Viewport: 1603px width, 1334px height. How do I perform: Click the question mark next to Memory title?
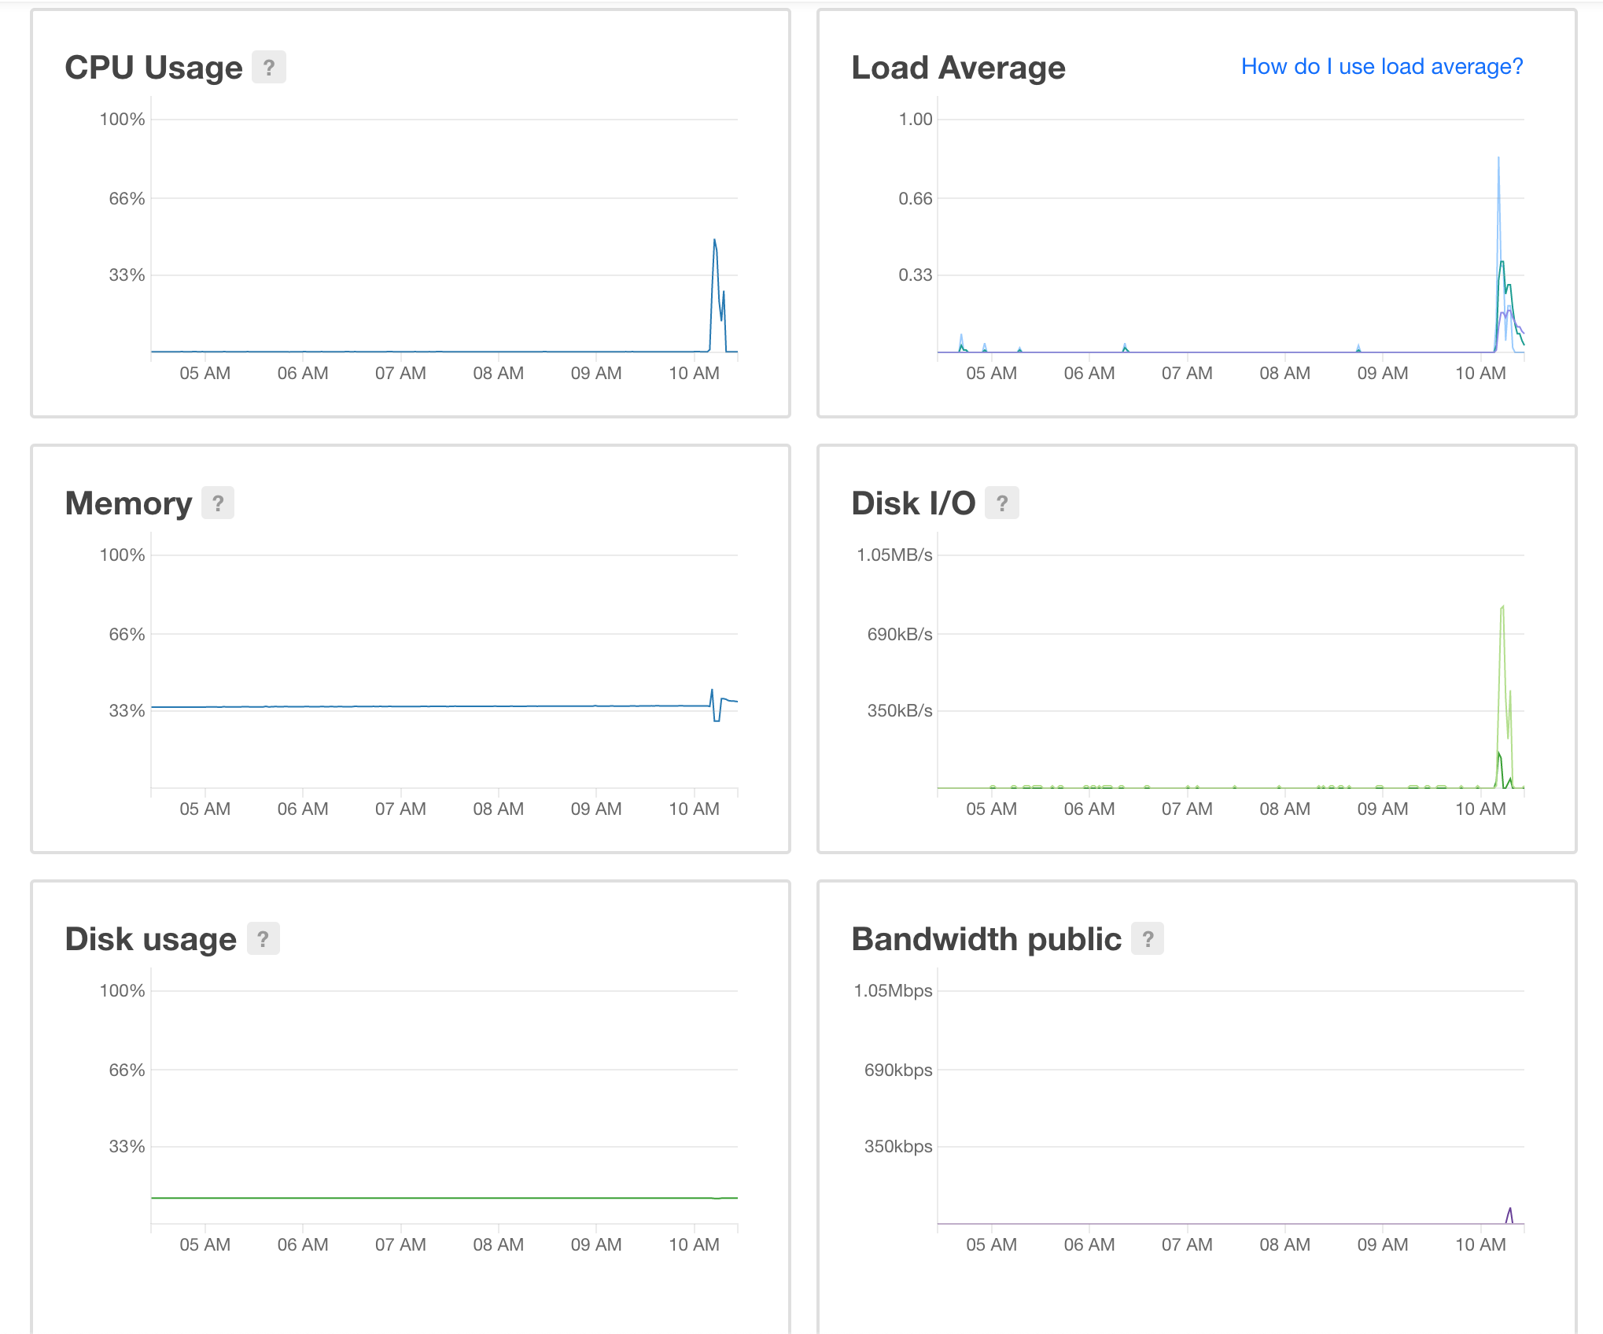[x=217, y=503]
